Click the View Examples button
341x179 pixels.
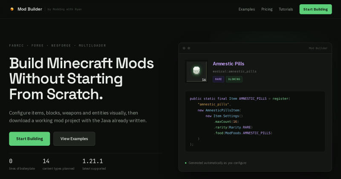pos(74,139)
